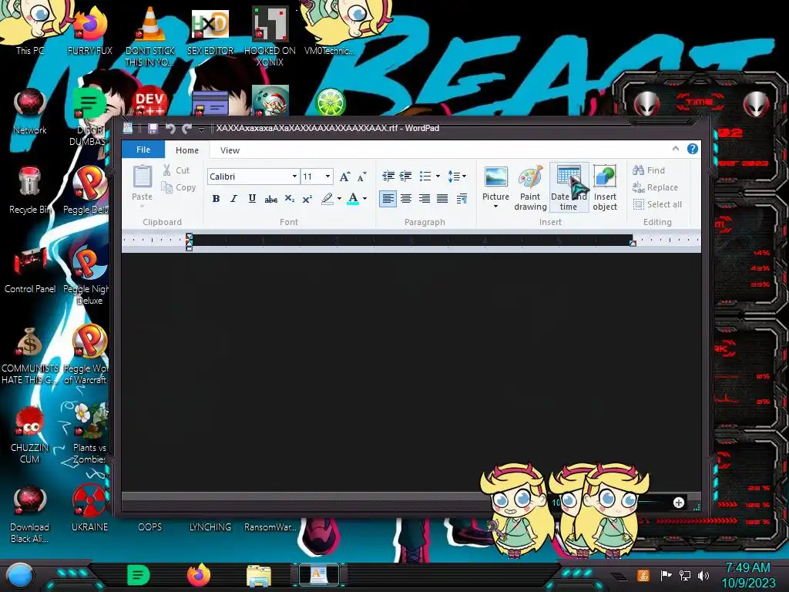Open the font size 11 dropdown

327,177
